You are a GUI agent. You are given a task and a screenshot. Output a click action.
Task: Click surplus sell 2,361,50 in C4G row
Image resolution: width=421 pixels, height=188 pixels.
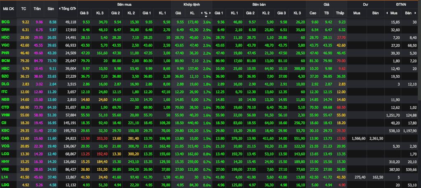[377, 139]
